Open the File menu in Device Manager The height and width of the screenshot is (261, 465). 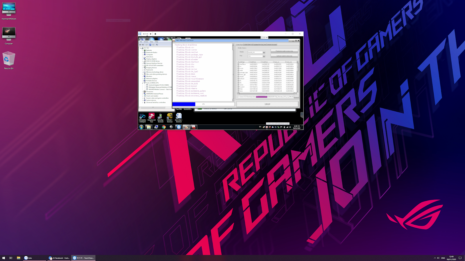[x=141, y=42]
